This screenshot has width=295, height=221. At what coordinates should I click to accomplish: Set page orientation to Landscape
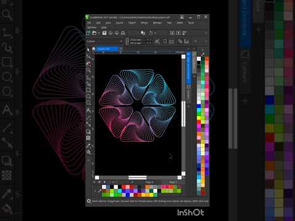tap(171, 42)
